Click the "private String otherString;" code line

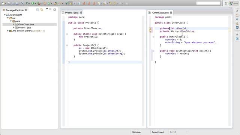[x=177, y=31]
